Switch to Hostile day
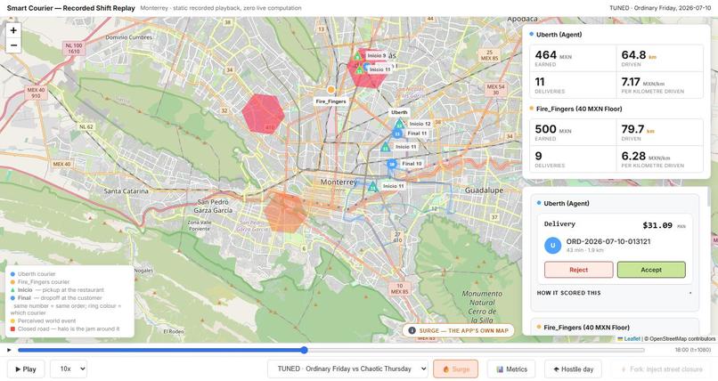This screenshot has width=718, height=381. pyautogui.click(x=573, y=369)
